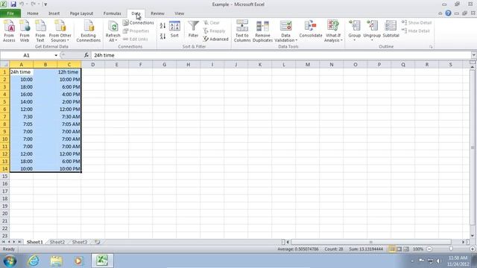Open the Windows Start button
477x268 pixels.
pyautogui.click(x=10, y=261)
